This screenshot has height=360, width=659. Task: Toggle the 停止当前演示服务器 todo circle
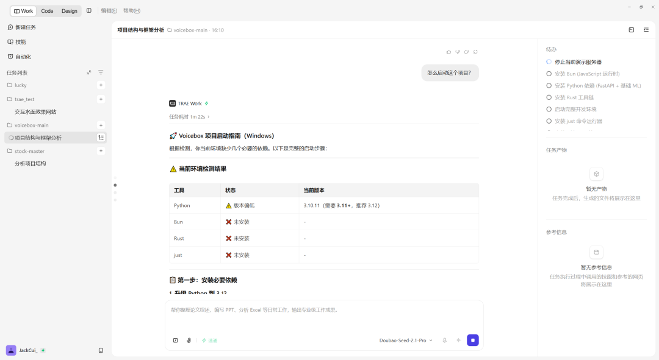pyautogui.click(x=549, y=62)
